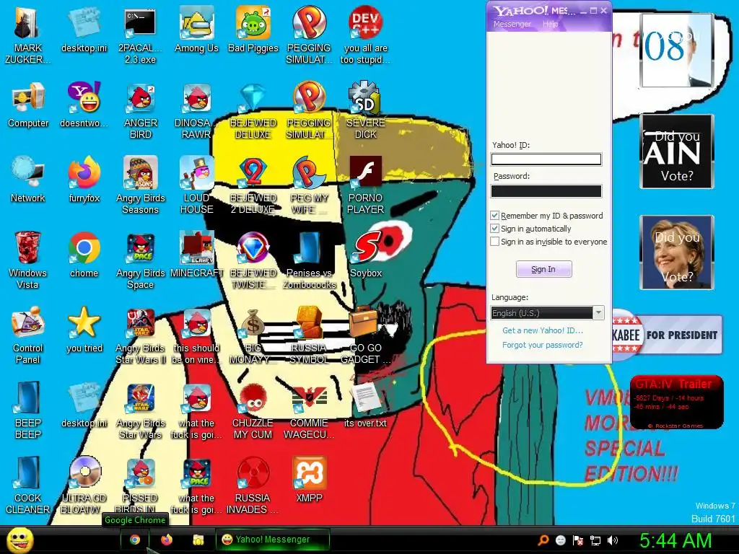Select the Windows Vista recycle bin icon
This screenshot has height=554, width=739.
[28, 260]
